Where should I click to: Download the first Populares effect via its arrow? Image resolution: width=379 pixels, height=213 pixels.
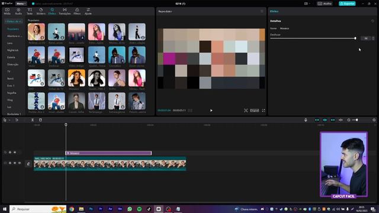point(42,38)
